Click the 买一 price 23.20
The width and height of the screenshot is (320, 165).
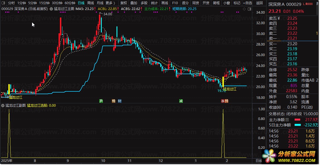(x=292, y=44)
